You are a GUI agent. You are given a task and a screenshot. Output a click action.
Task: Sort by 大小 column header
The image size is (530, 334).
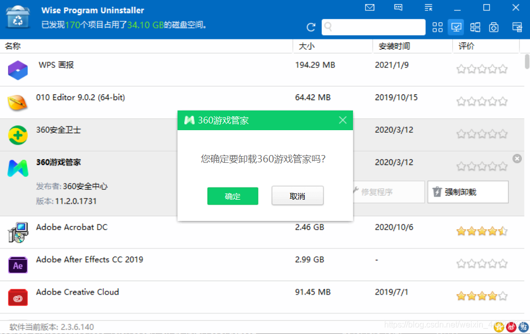click(x=307, y=46)
